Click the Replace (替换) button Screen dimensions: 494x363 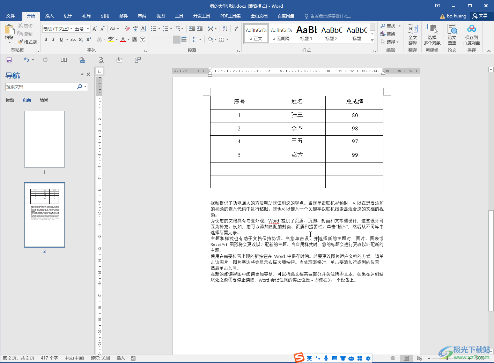(388, 34)
